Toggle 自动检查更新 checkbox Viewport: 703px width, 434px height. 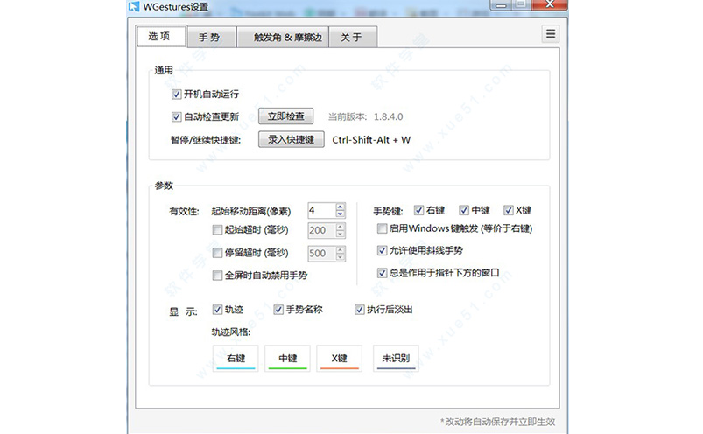pyautogui.click(x=177, y=117)
